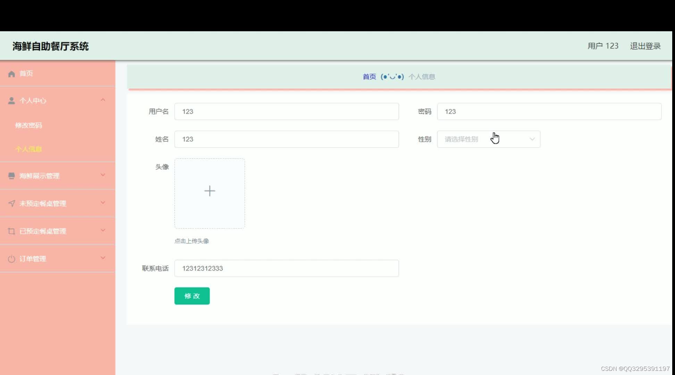Click the 用户 123 account label
Screen dimensions: 675x375
coord(603,46)
